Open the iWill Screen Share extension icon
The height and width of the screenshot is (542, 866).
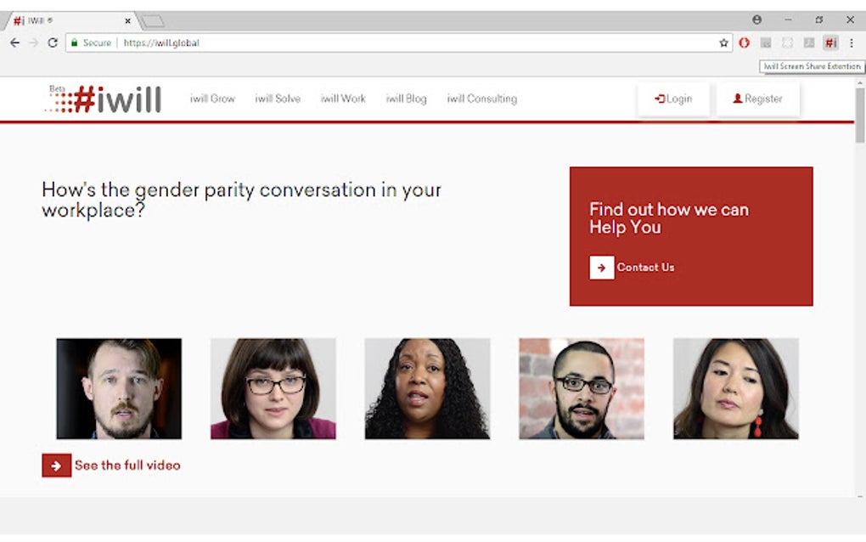click(831, 42)
